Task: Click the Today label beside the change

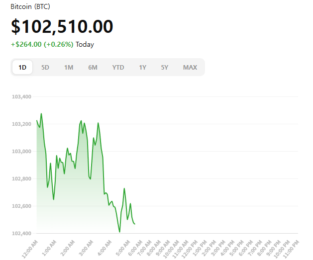Action: tap(85, 44)
